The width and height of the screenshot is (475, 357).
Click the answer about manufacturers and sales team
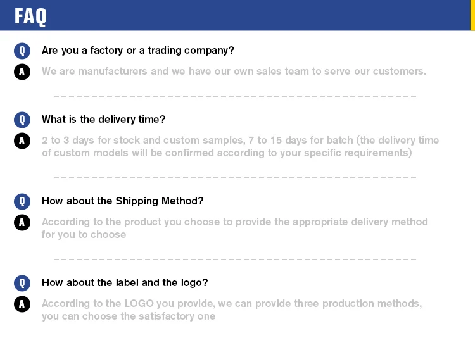234,72
